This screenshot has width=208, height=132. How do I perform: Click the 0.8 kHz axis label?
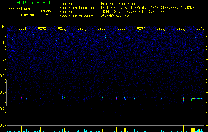(x=3, y=92)
